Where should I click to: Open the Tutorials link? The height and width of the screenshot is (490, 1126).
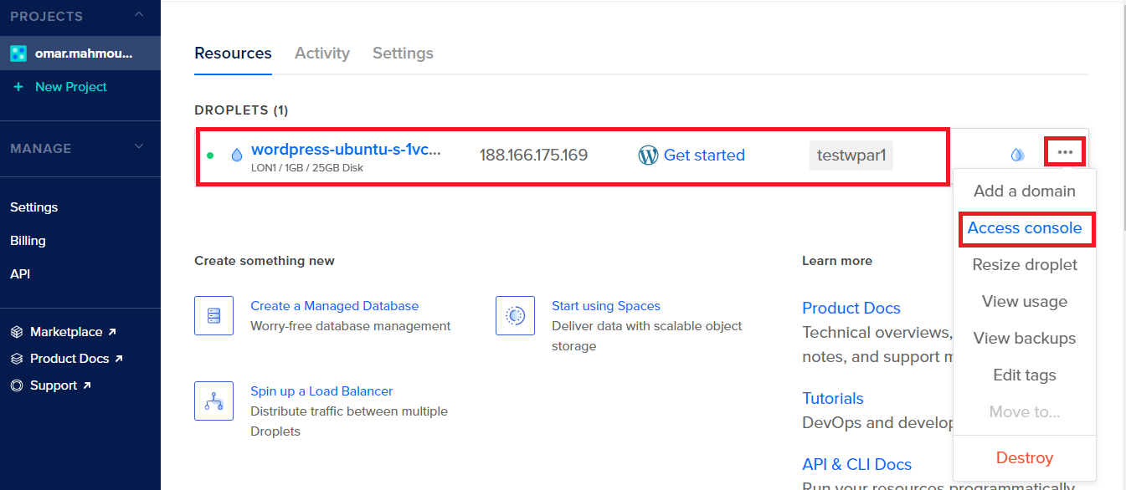833,399
